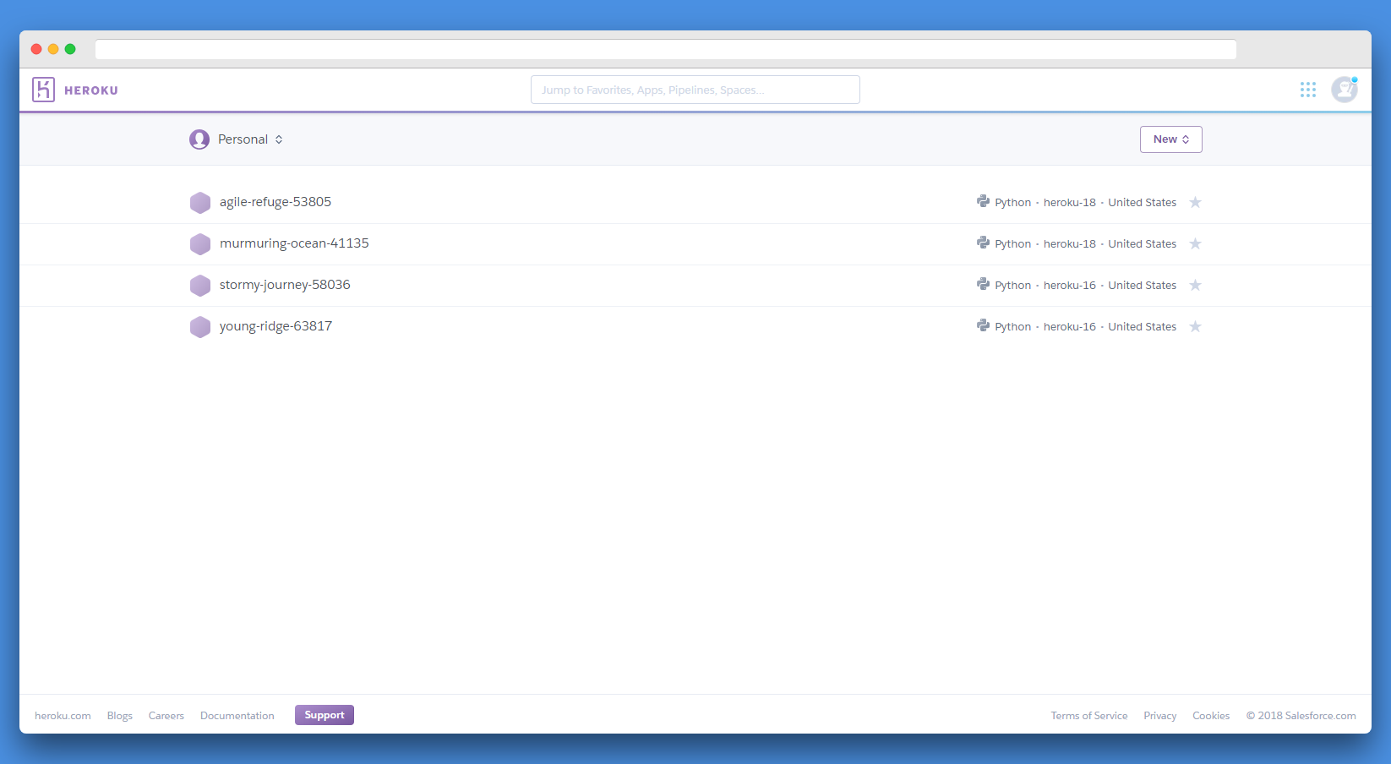This screenshot has width=1391, height=764.
Task: Click the stormy-journey-58036 hexagon app icon
Action: [200, 286]
